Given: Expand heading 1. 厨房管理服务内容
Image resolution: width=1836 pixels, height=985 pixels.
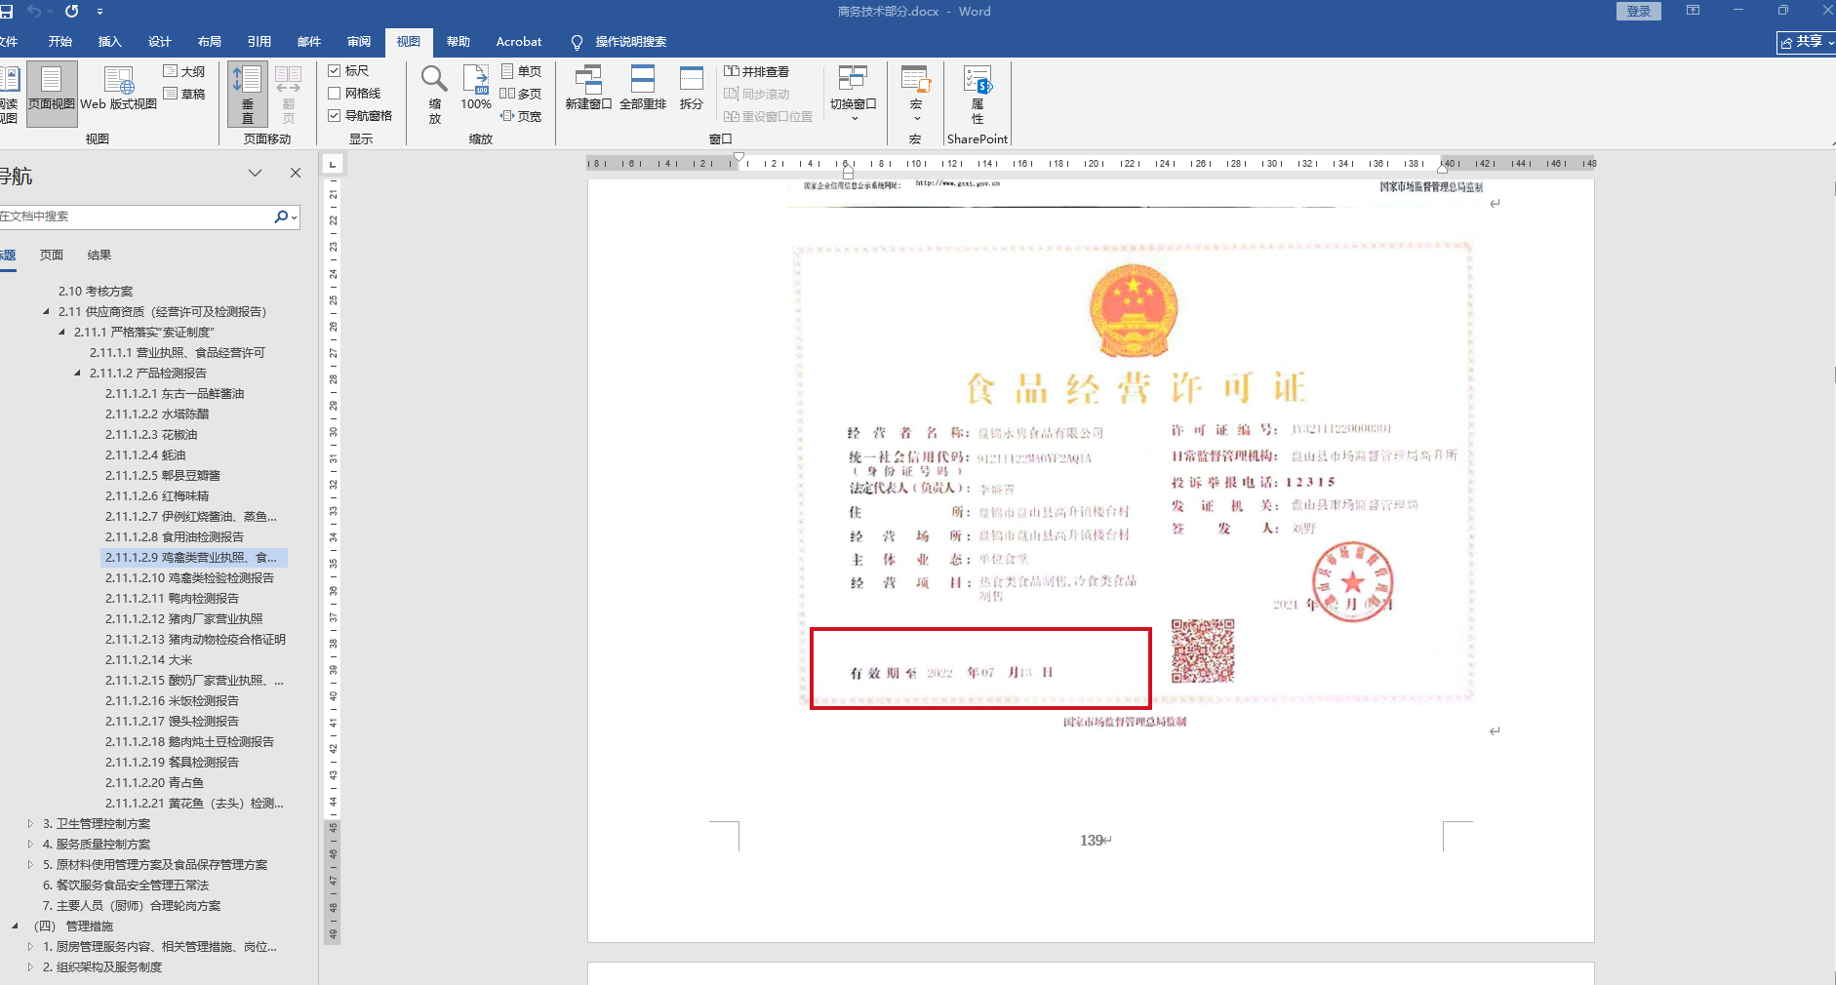Looking at the screenshot, I should point(30,947).
